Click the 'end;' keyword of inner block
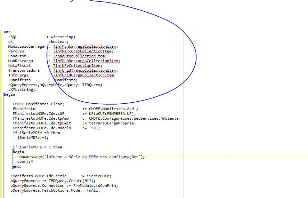The height and width of the screenshot is (198, 308). pyautogui.click(x=17, y=166)
